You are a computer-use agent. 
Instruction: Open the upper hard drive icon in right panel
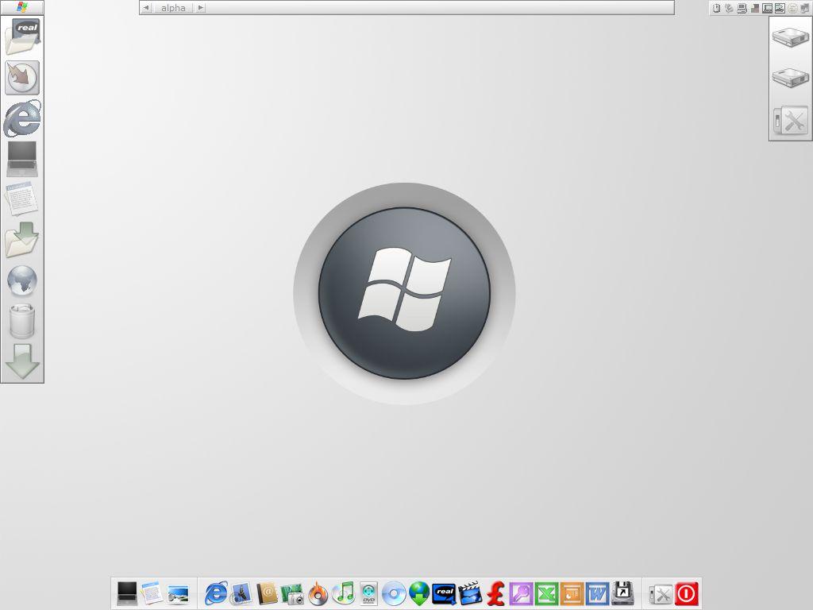click(x=790, y=37)
